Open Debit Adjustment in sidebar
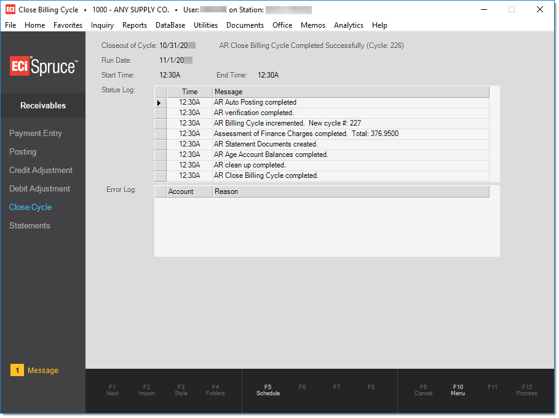Viewport: 559px width, 418px height. 39,189
